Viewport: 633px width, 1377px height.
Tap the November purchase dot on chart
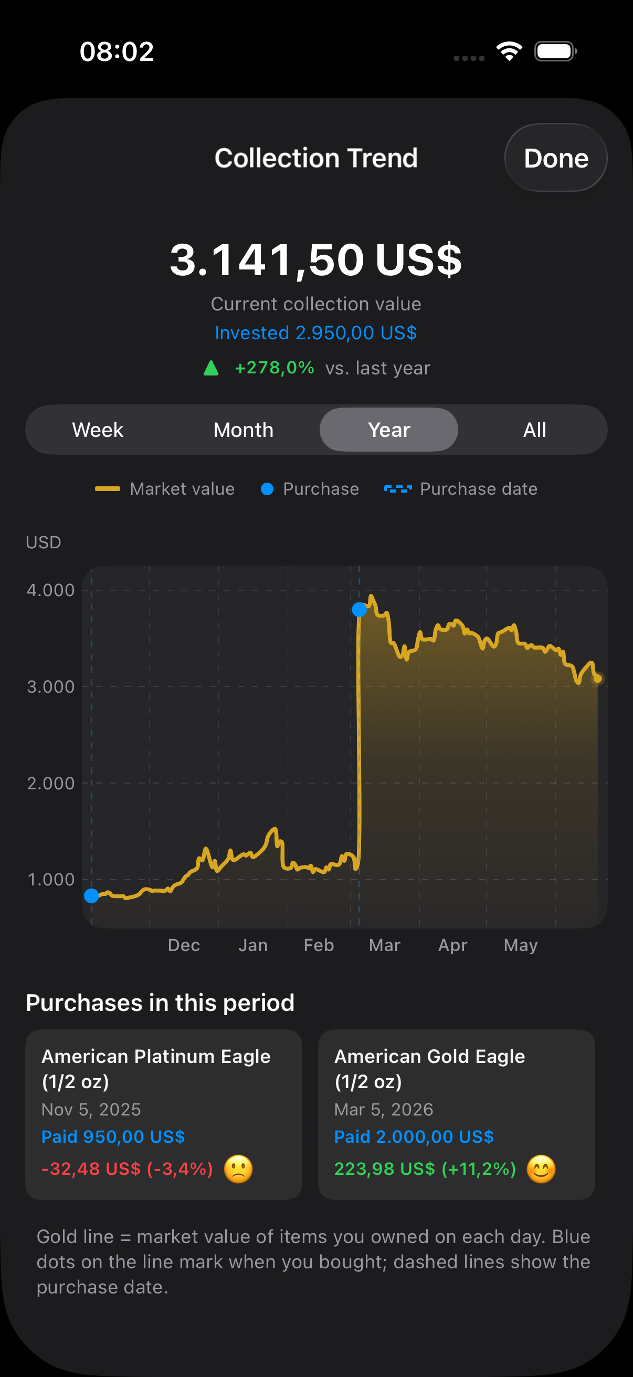click(91, 896)
